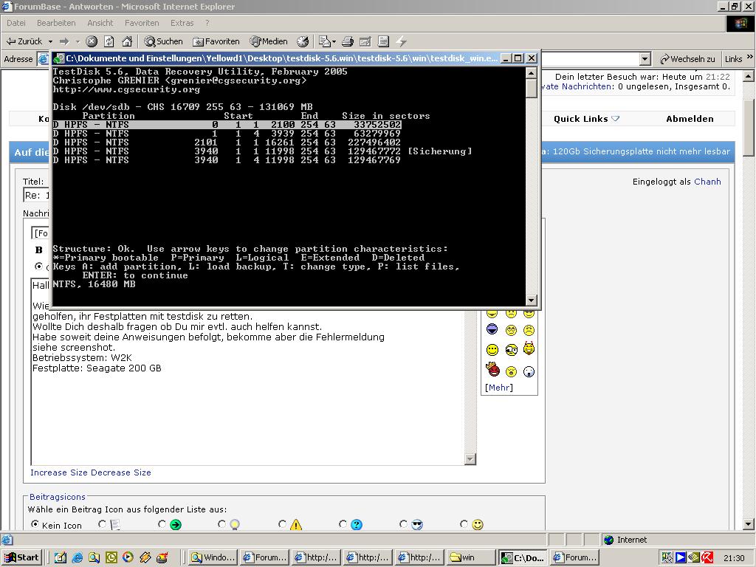Click the Zurück back arrow button

click(24, 41)
